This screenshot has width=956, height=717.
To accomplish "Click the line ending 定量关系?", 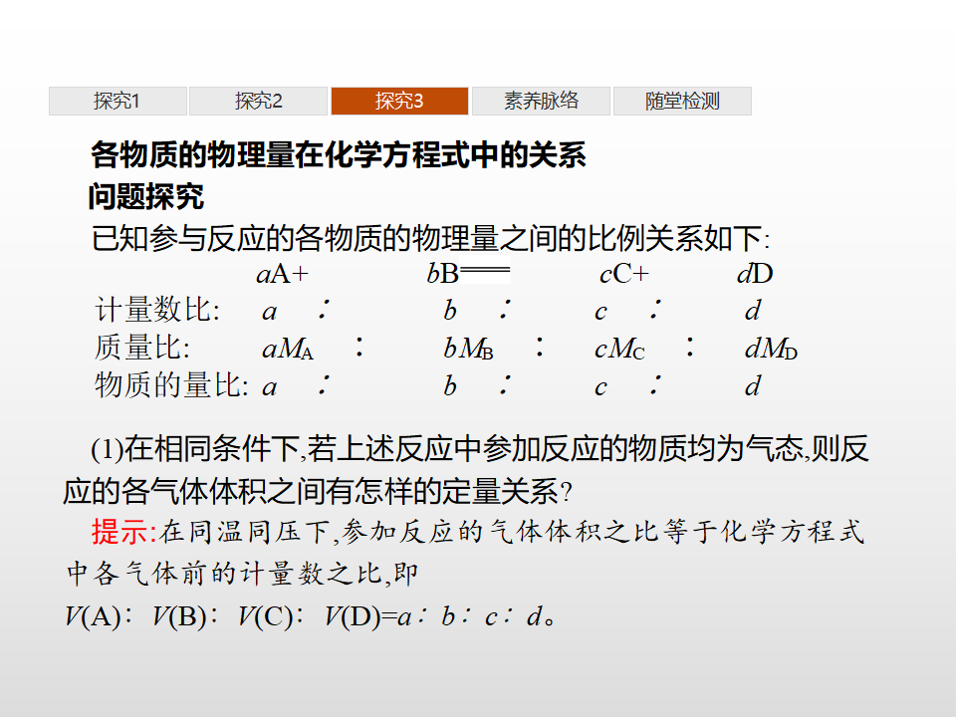I will (318, 491).
